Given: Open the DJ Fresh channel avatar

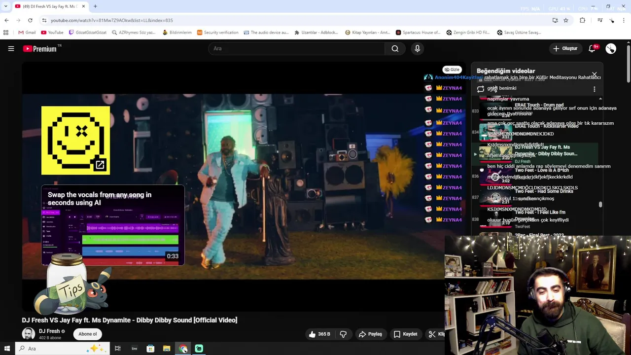Looking at the screenshot, I should [29, 334].
